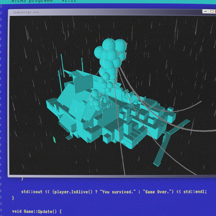
Task: Click the tall antenna poles above the building
Action: pyautogui.click(x=61, y=64)
